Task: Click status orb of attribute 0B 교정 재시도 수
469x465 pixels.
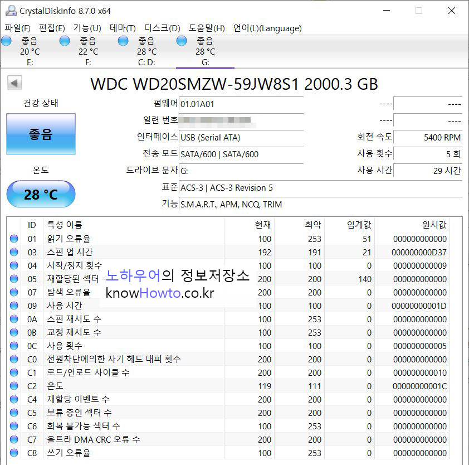Action: (14, 332)
